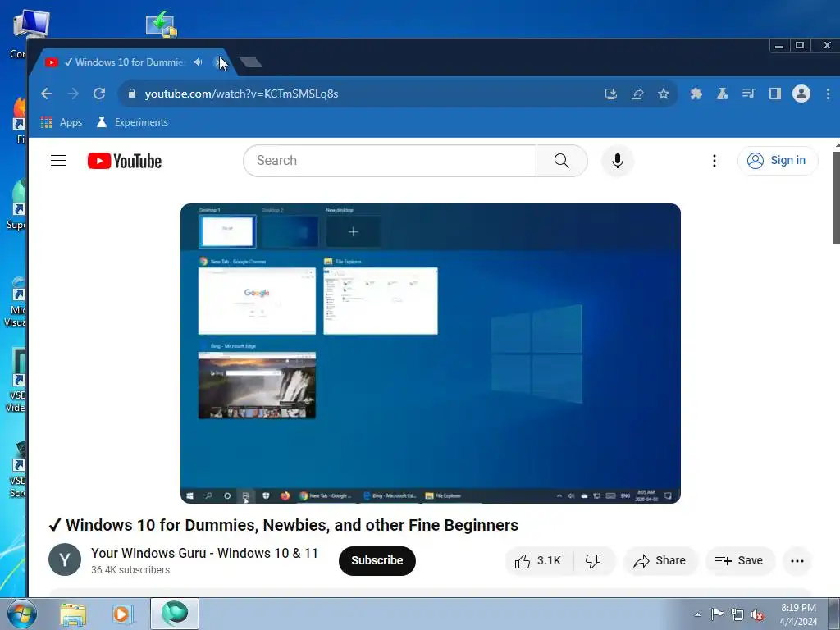Subscribe to the channel
Image resolution: width=840 pixels, height=630 pixels.
point(377,560)
